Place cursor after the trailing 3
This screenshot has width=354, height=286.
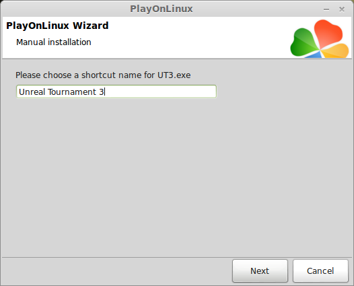pos(104,92)
